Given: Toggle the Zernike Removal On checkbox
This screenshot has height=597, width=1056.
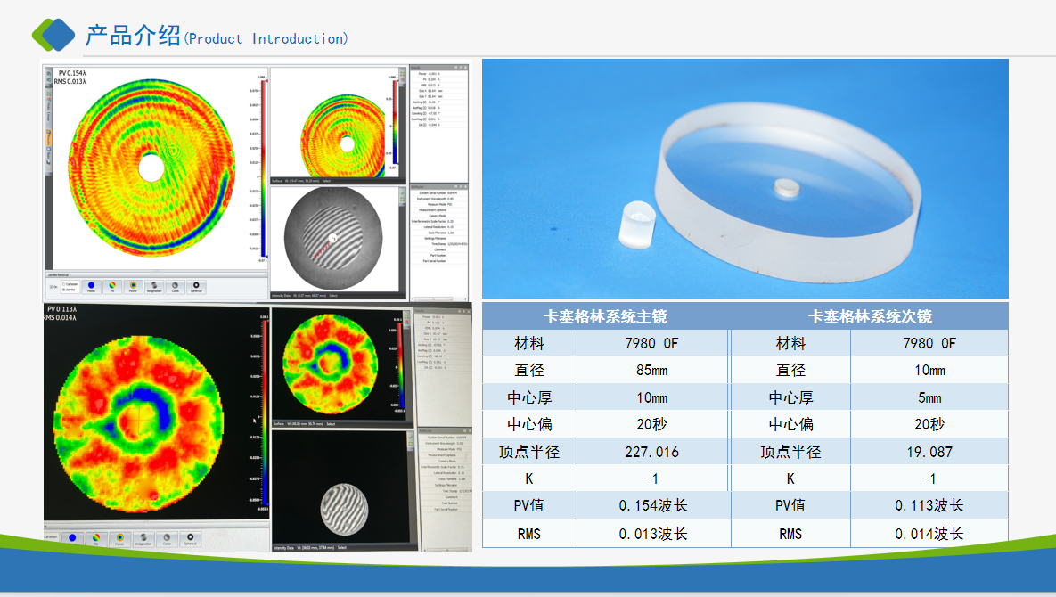Looking at the screenshot, I should [51, 287].
